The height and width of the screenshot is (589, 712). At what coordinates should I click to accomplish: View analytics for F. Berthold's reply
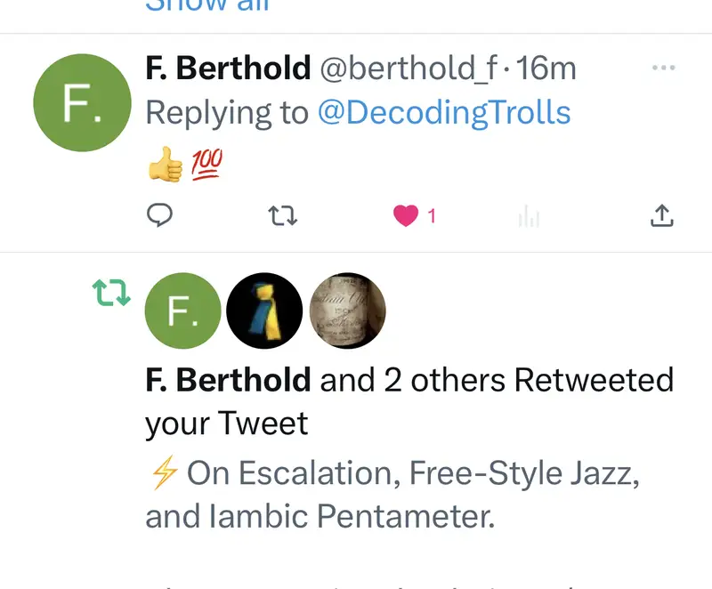pyautogui.click(x=530, y=215)
